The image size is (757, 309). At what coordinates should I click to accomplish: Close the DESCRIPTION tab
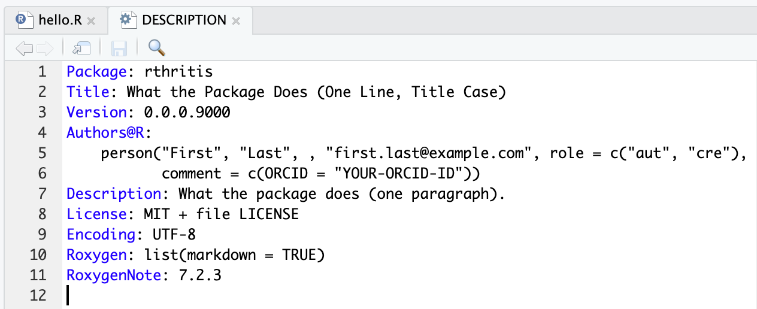[236, 21]
